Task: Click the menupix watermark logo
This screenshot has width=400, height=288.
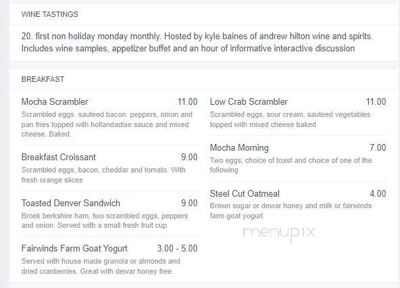Action: (279, 233)
